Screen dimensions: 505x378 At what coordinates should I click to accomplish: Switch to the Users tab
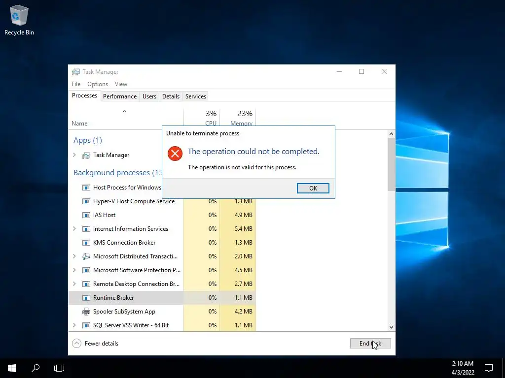click(149, 96)
